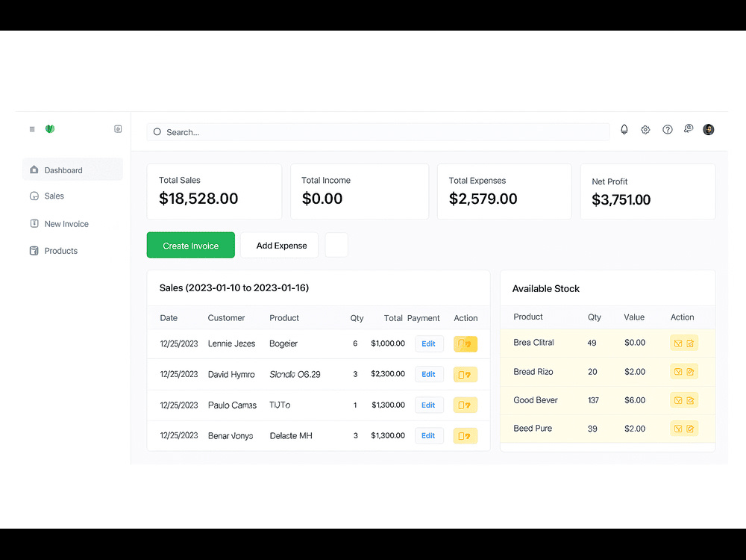746x560 pixels.
Task: Click edit icon for Bread Rizo stock
Action: 690,372
